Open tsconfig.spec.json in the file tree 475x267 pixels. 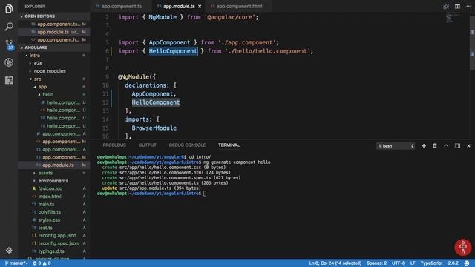(54, 243)
